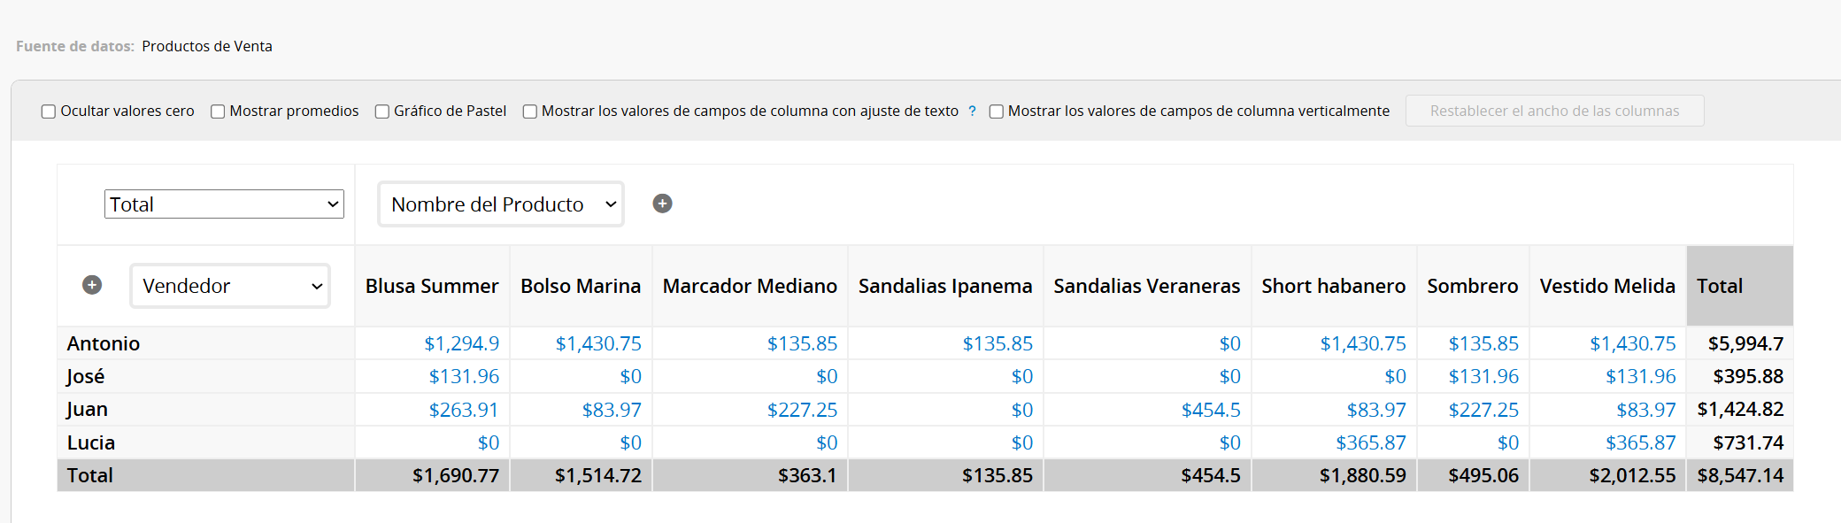Open the Vendedor row field dropdown
Screen dimensions: 1841x523
(230, 286)
